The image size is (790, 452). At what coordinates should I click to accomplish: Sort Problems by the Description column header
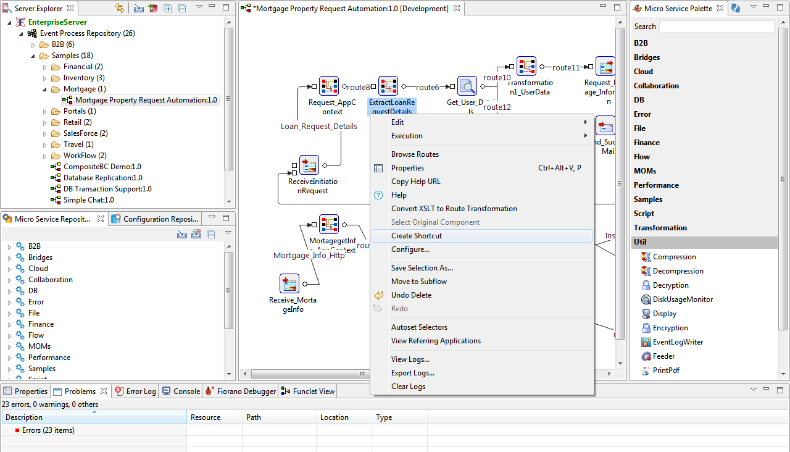(x=94, y=417)
